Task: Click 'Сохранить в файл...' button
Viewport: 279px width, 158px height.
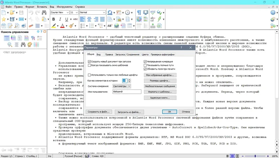Action: (99, 112)
